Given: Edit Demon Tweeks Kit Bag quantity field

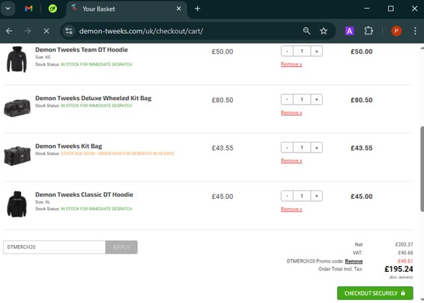Looking at the screenshot, I should [302, 147].
